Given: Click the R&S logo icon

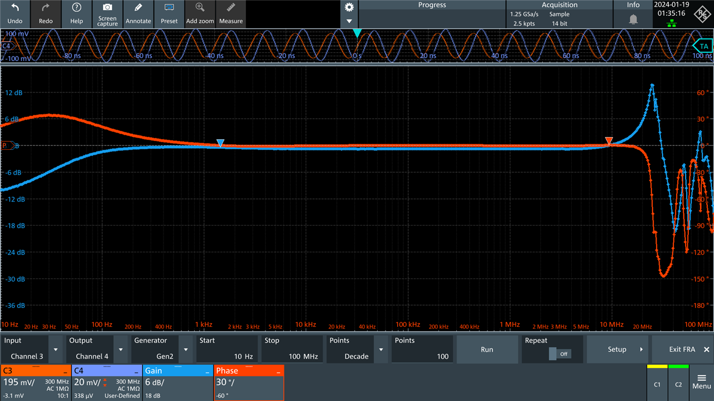Looking at the screenshot, I should [x=703, y=14].
